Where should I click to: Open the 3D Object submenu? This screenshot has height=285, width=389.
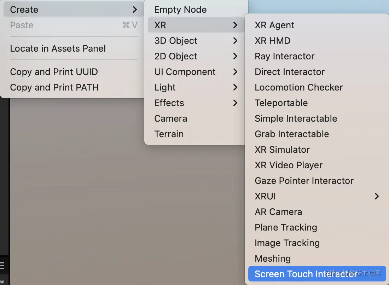[176, 41]
